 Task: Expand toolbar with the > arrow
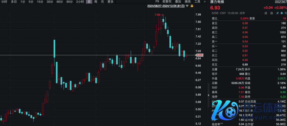pyautogui.click(x=205, y=2)
